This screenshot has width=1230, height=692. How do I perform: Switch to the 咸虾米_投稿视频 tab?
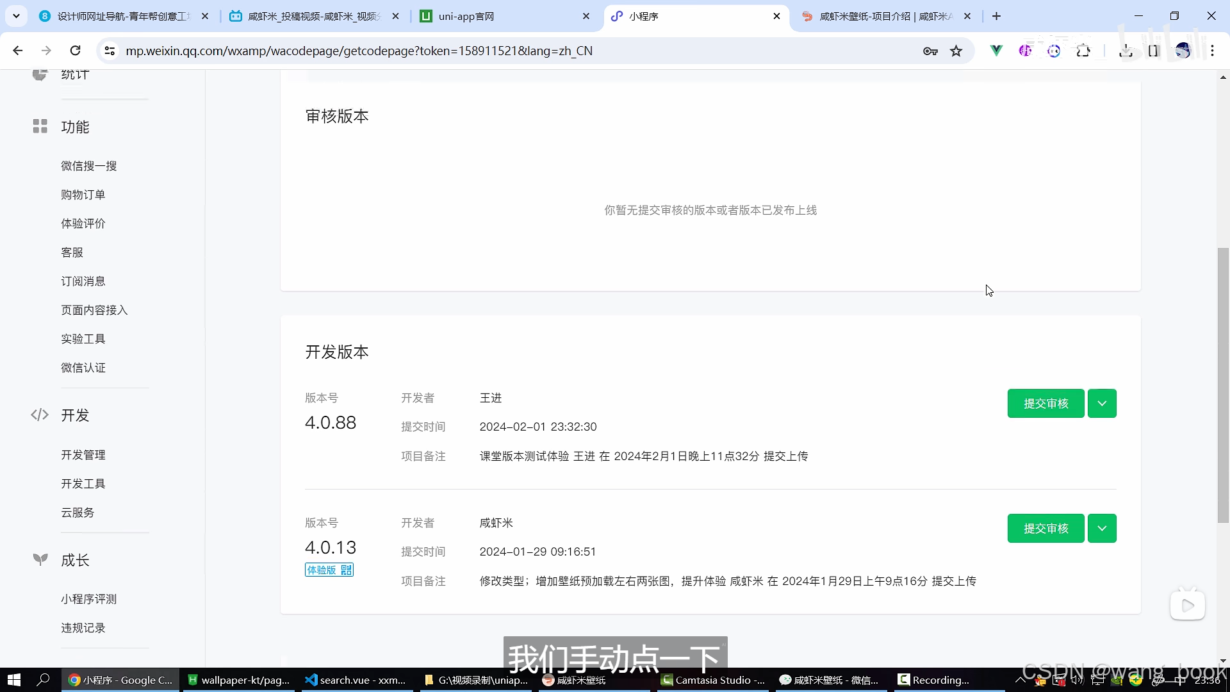pyautogui.click(x=315, y=16)
